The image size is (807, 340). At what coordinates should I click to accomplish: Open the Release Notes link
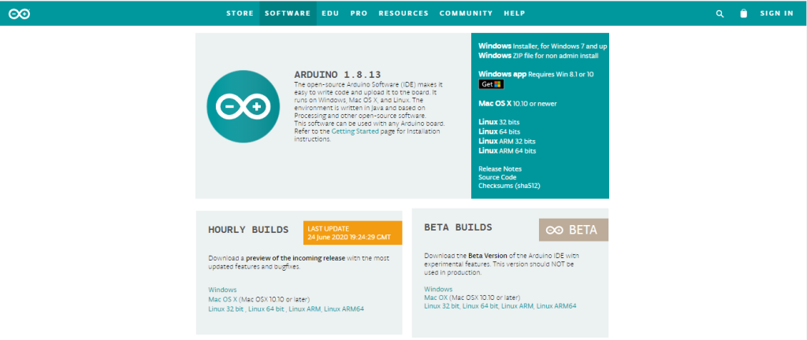500,168
